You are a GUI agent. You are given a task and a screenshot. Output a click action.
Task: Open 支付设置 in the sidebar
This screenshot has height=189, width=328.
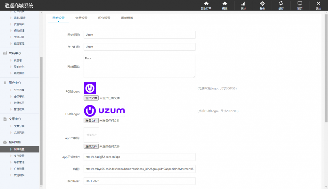pos(19,156)
